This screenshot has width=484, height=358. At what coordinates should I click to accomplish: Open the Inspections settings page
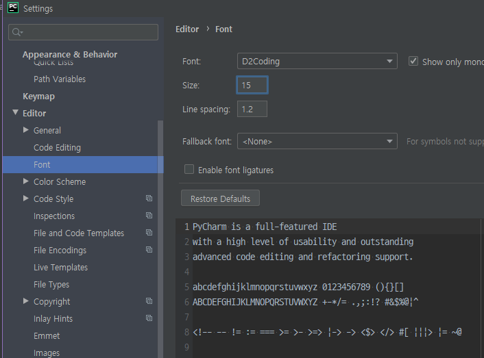click(54, 216)
